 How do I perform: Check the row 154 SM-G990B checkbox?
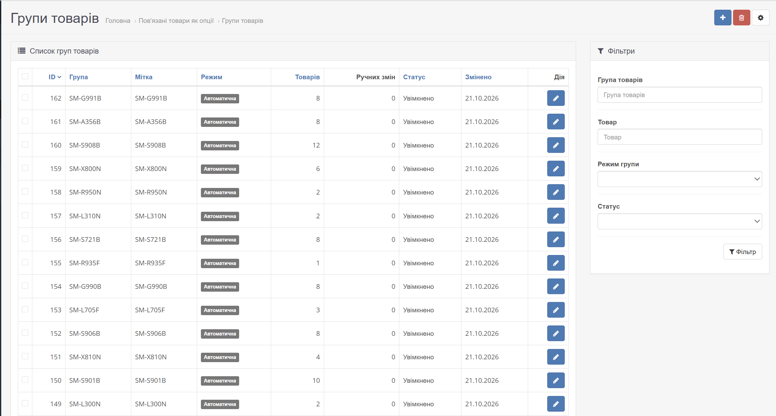click(25, 286)
